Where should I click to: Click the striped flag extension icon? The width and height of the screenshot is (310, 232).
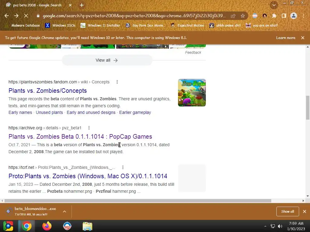(255, 16)
